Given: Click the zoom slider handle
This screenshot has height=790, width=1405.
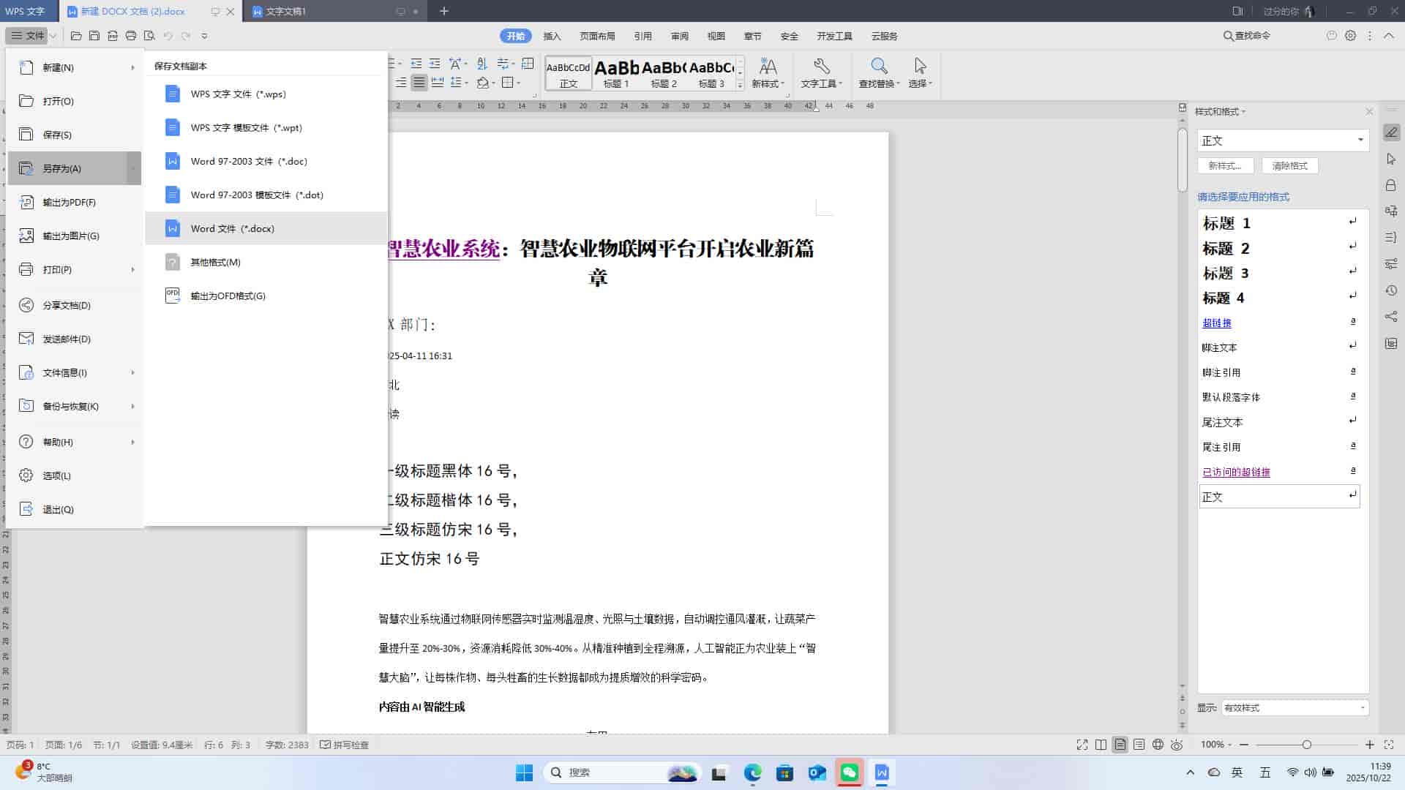Looking at the screenshot, I should [x=1306, y=745].
